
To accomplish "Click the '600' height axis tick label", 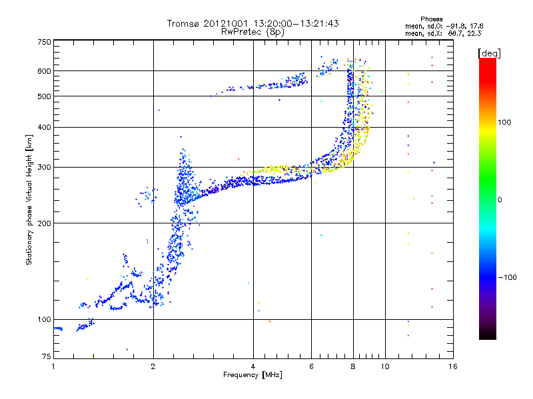I will coord(44,71).
